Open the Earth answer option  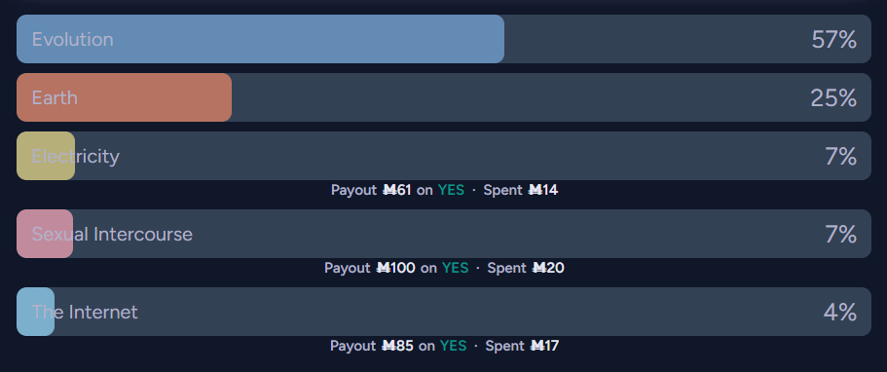click(444, 97)
